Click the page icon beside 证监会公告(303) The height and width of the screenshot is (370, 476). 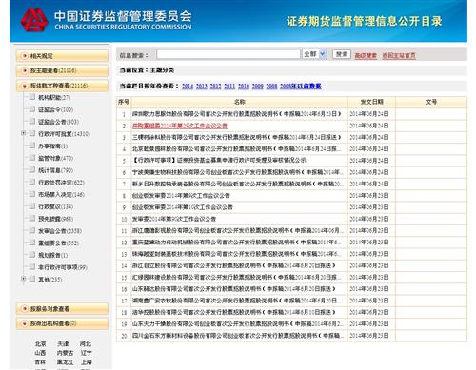pyautogui.click(x=32, y=121)
